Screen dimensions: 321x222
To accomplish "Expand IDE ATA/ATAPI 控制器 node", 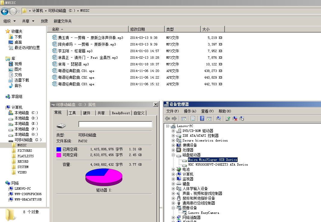I will tap(173, 136).
